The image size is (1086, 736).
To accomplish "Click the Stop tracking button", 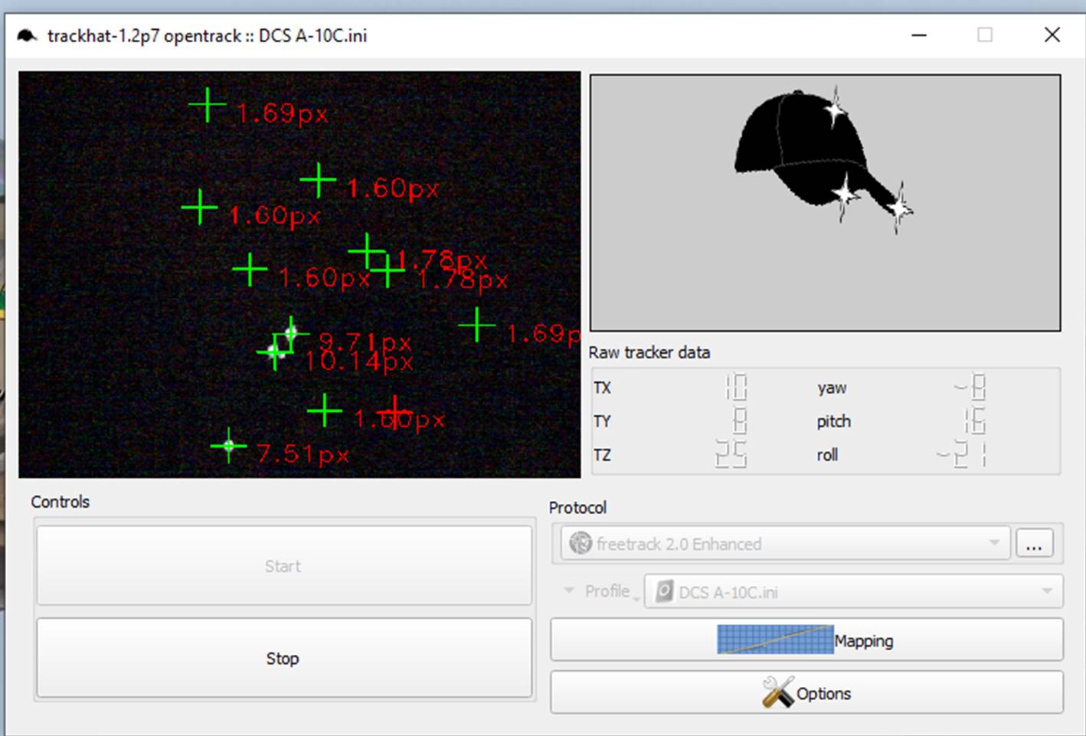I will (x=284, y=659).
